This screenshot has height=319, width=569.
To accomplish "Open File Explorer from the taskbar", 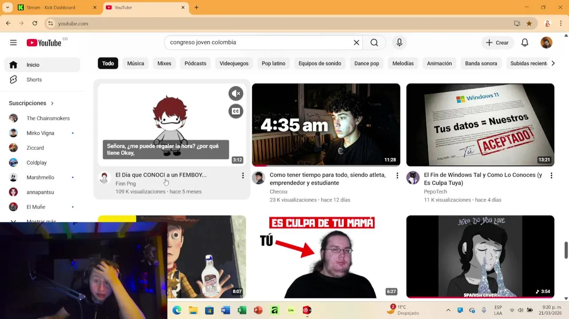I will coord(193,310).
